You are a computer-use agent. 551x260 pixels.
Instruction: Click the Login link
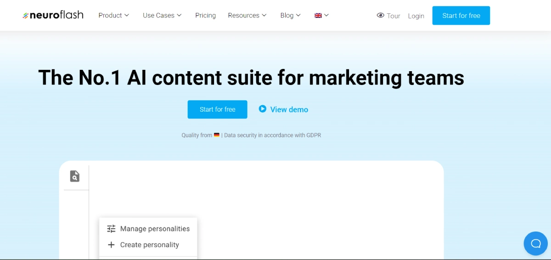point(416,16)
